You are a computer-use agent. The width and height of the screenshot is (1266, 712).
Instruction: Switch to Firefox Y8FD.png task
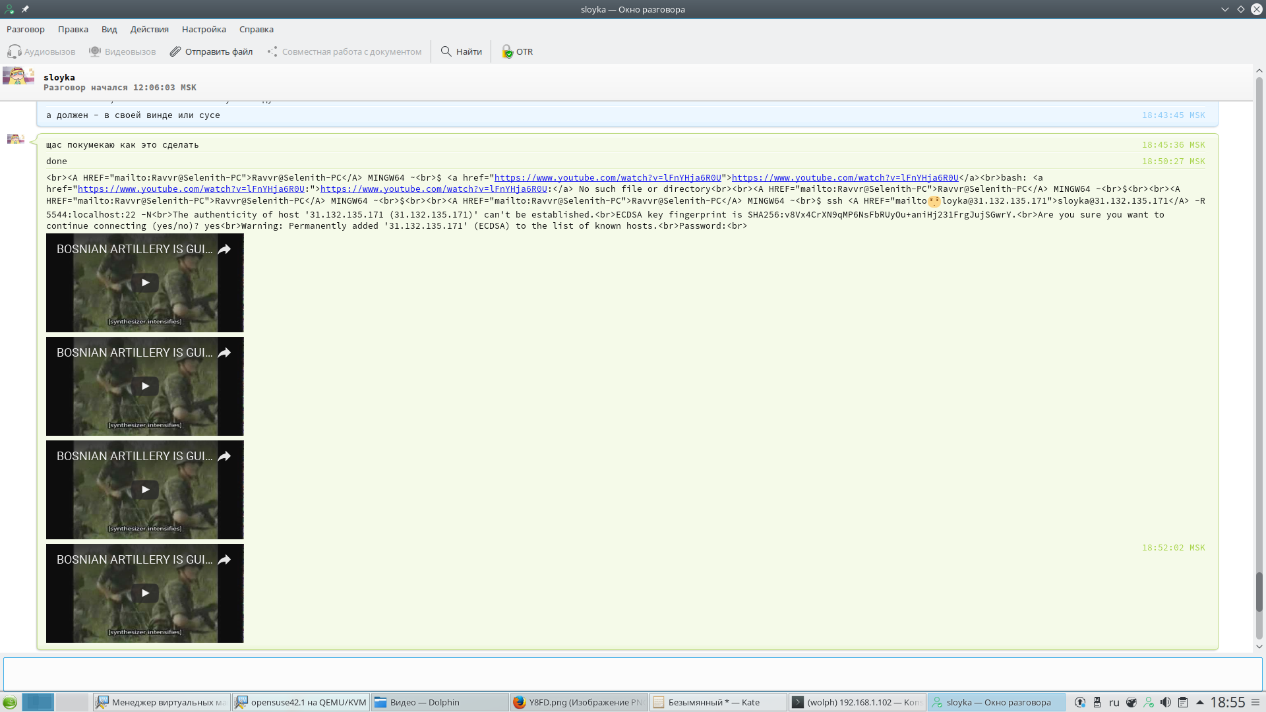pos(579,702)
